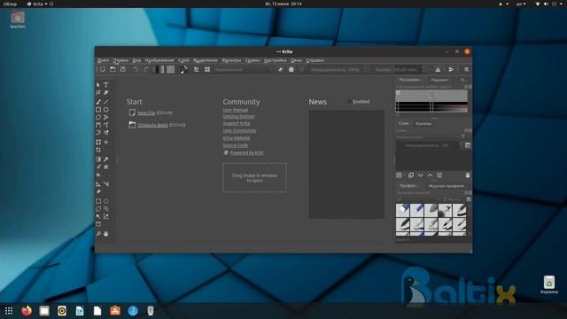The image size is (567, 319).
Task: Select the Measure tool
Action: click(106, 184)
